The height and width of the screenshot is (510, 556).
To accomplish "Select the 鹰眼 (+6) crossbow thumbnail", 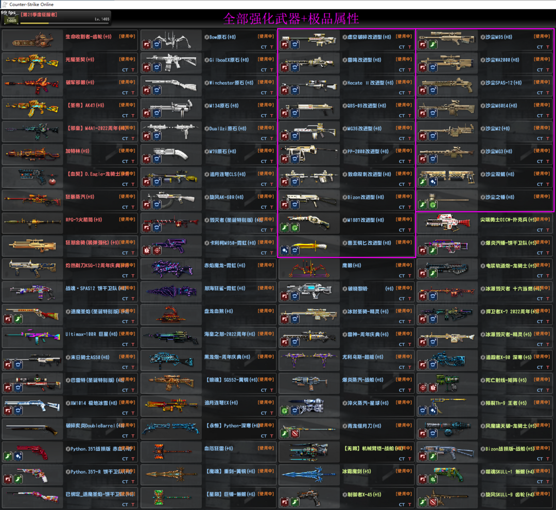I will [309, 269].
